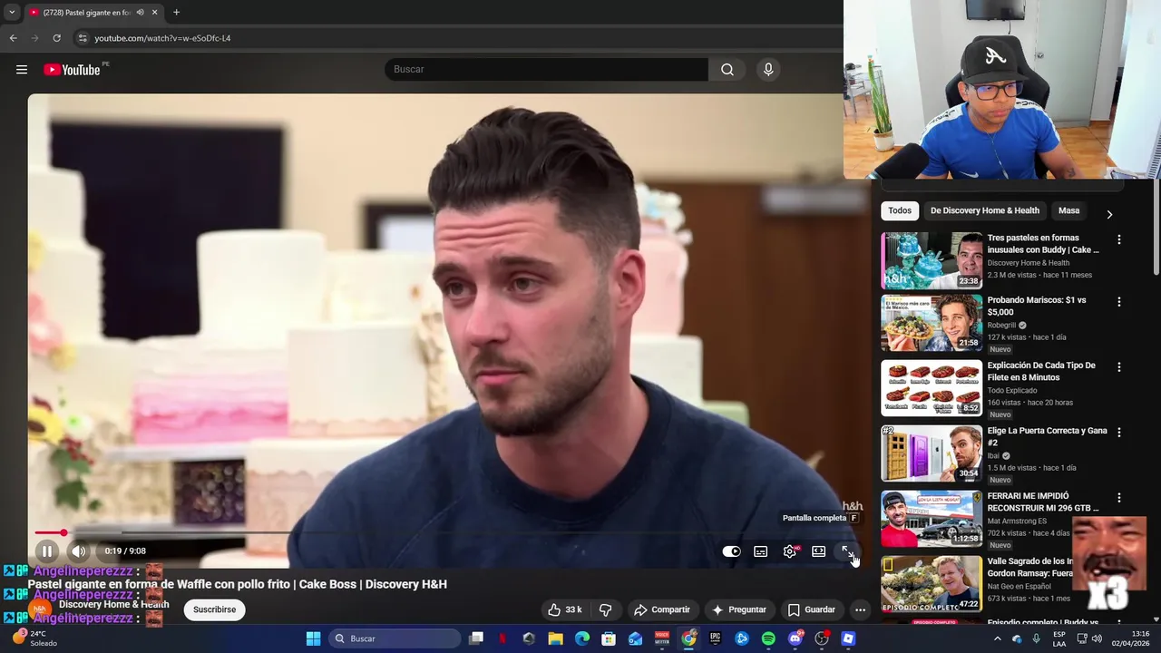Click the Preguntar button
1161x653 pixels.
(x=739, y=609)
